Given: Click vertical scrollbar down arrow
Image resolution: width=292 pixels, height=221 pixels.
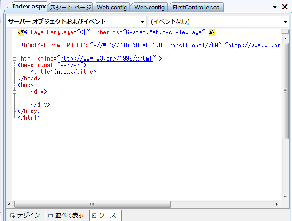Looking at the screenshot, I should [285, 197].
